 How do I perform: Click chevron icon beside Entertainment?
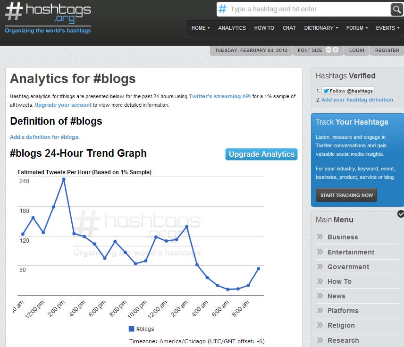point(320,252)
